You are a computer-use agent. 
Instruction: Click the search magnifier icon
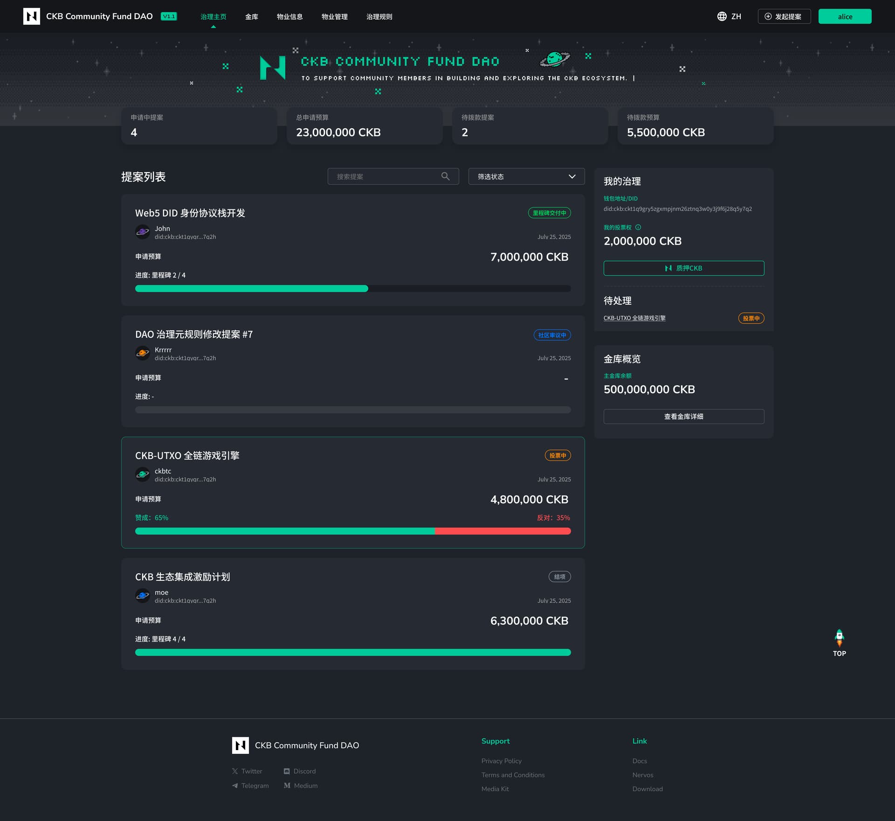click(x=445, y=176)
